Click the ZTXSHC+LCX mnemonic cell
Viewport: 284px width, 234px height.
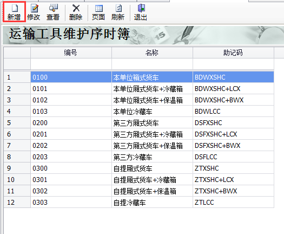click(233, 180)
